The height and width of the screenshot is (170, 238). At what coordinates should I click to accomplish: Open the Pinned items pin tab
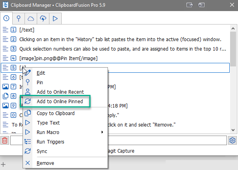coord(19,18)
